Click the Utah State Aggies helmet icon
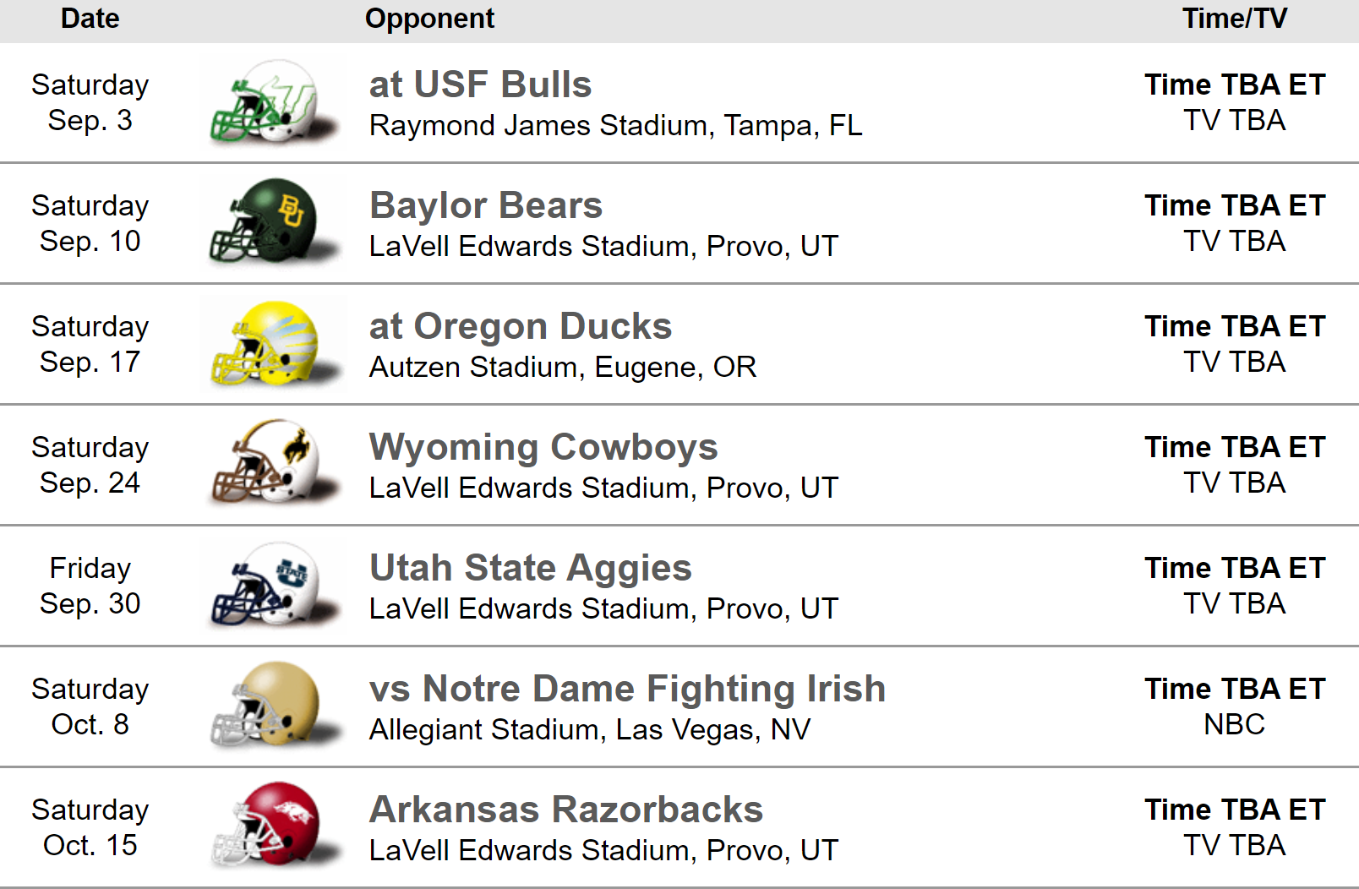Viewport: 1359px width, 889px height. (x=272, y=585)
